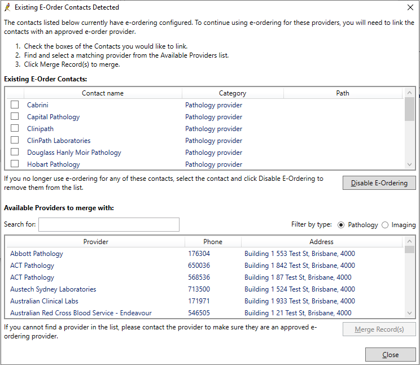
Task: Click the Path column header
Action: tap(343, 93)
